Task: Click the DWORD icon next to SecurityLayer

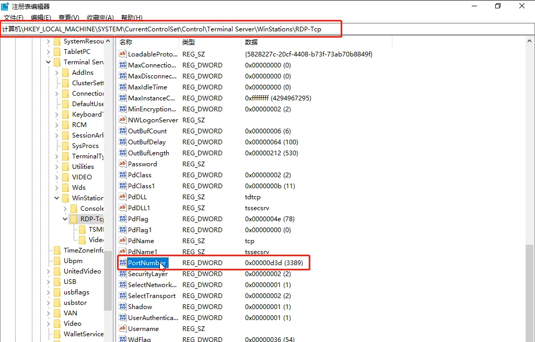Action: (x=123, y=274)
